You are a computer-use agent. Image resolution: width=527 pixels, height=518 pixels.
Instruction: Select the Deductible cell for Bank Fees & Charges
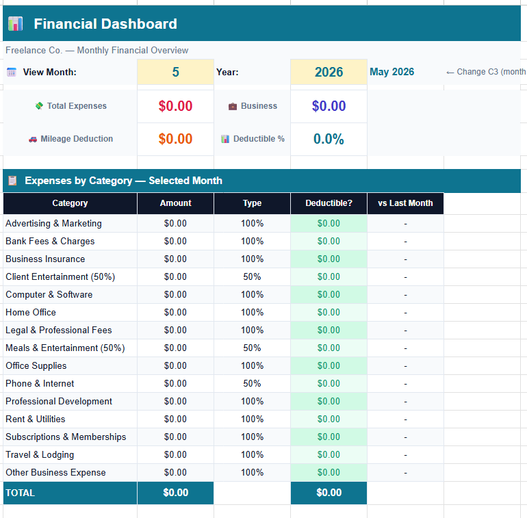point(329,241)
